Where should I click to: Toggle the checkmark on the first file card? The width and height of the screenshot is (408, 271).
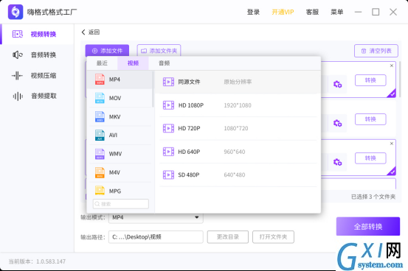[x=392, y=94]
